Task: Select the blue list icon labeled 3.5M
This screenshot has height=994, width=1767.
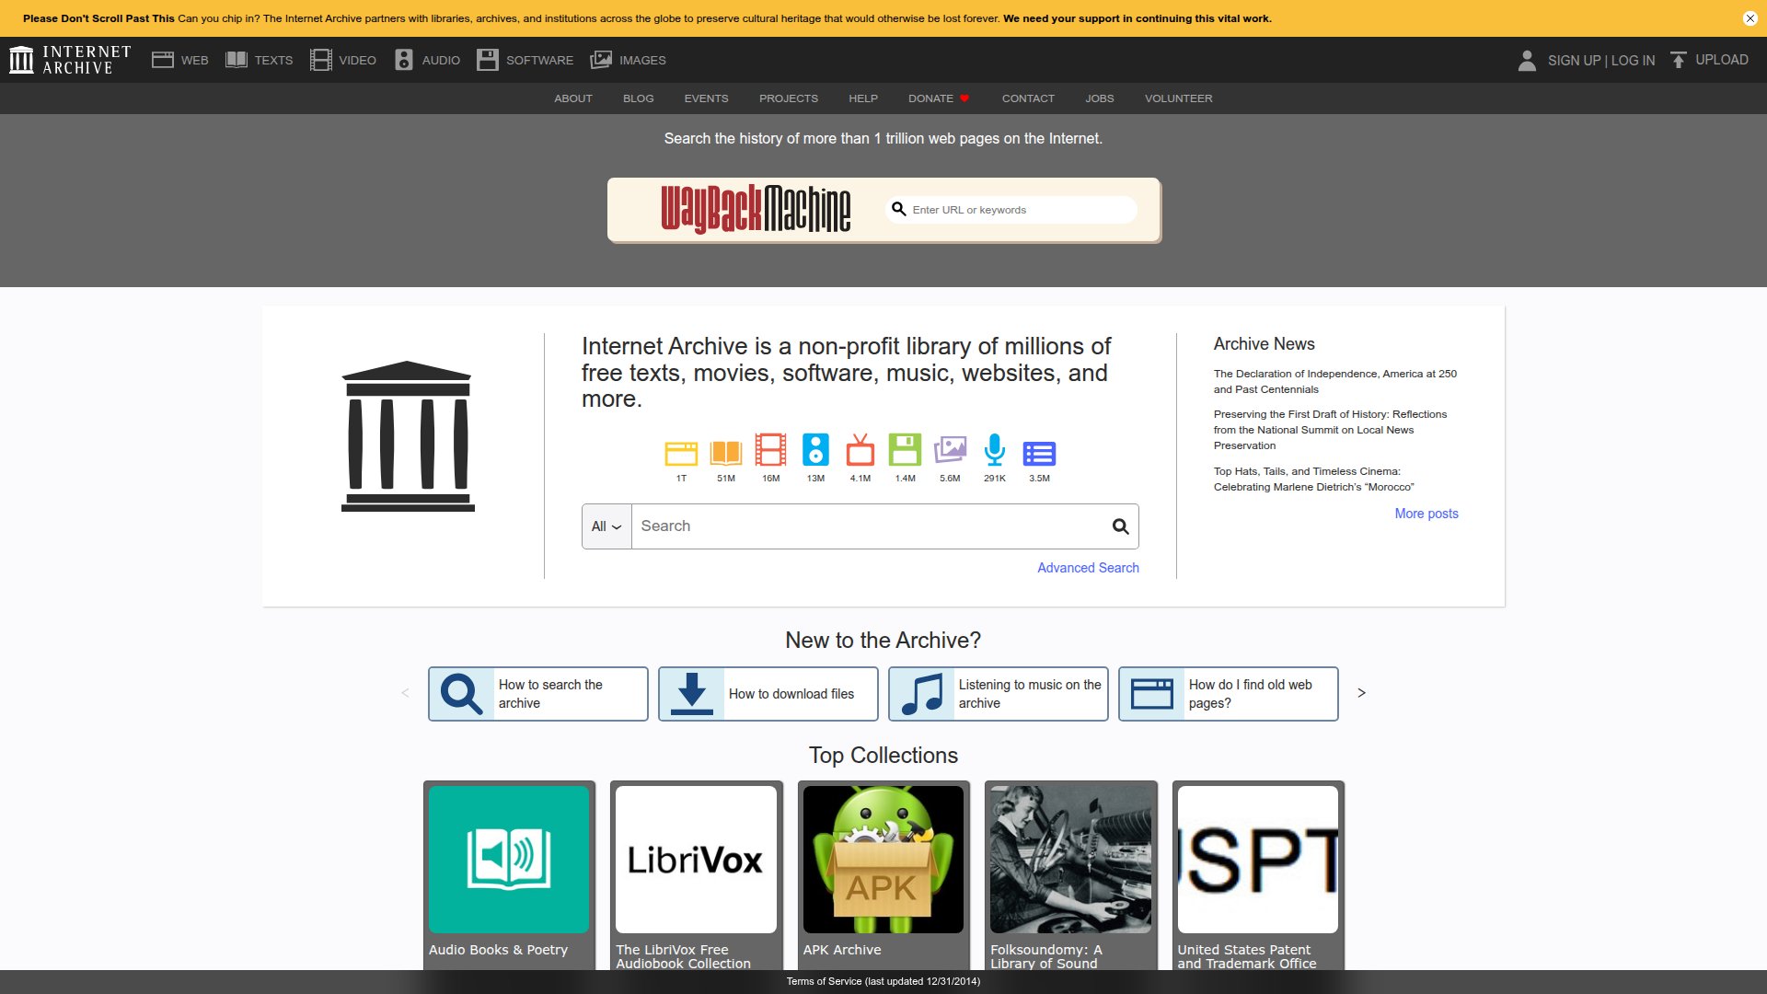Action: point(1039,454)
